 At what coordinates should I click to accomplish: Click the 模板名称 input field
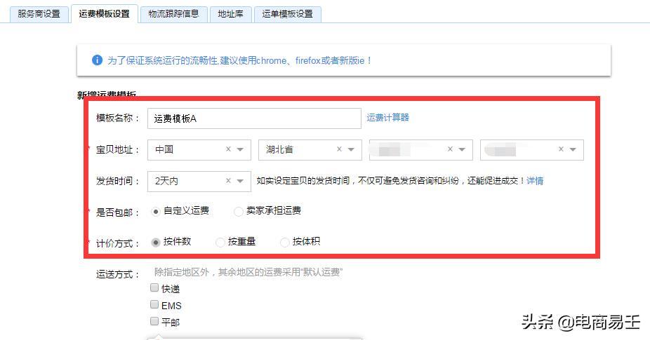click(x=254, y=118)
